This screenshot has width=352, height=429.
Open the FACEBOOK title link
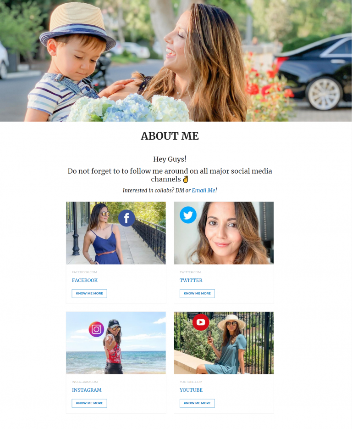click(x=85, y=281)
